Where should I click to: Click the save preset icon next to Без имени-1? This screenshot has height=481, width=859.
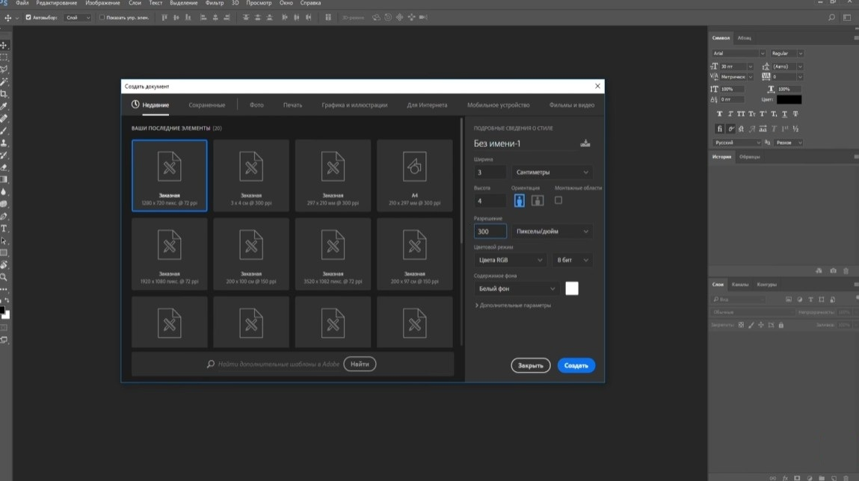coord(585,143)
